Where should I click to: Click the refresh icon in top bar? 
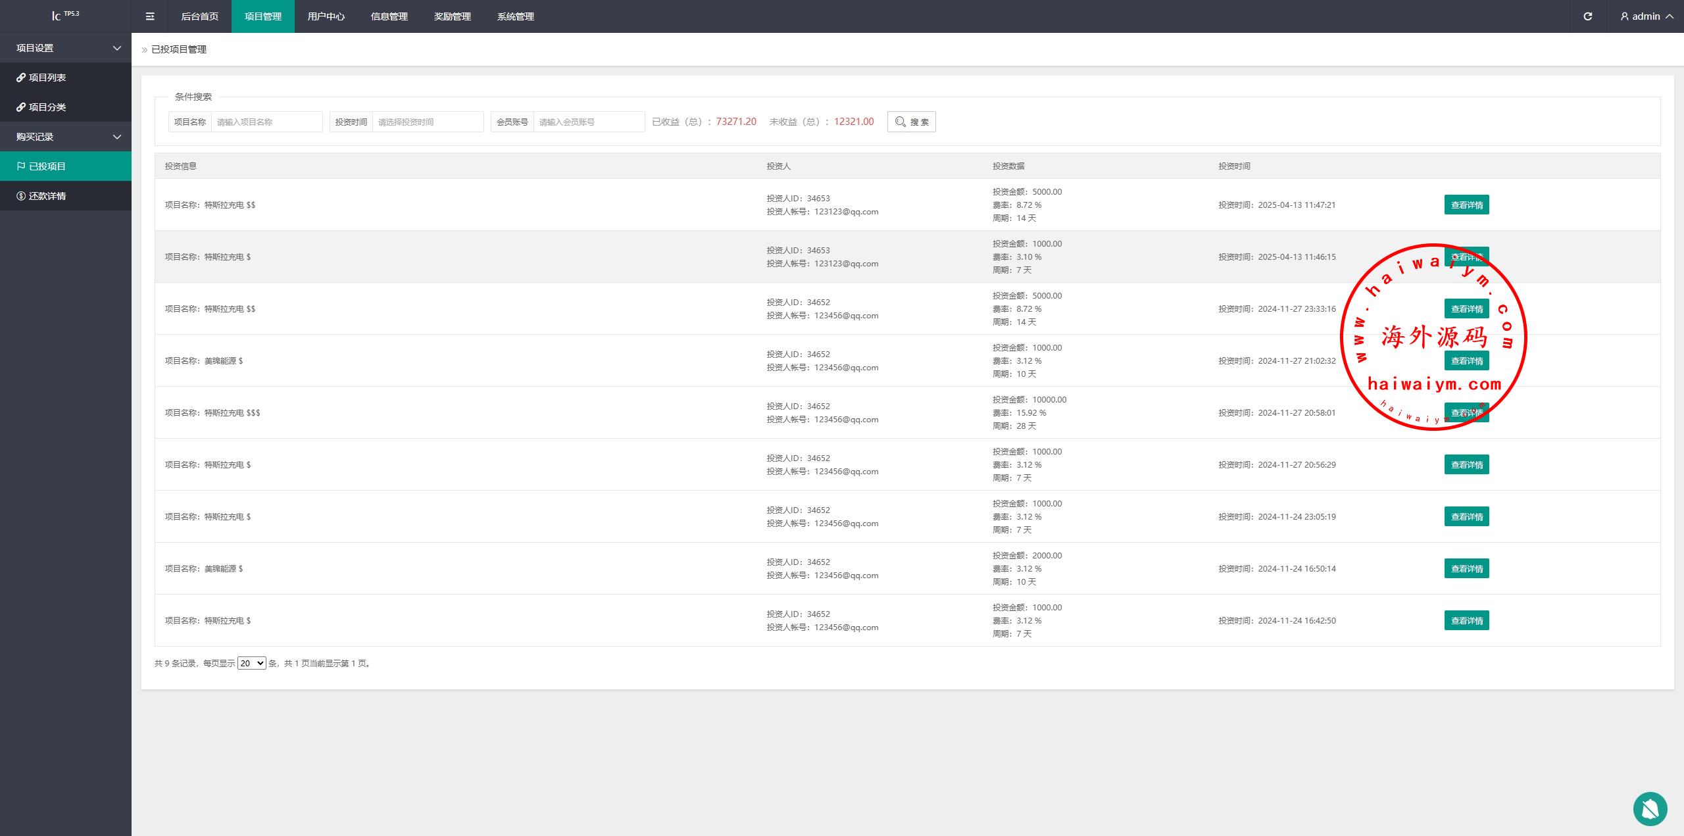(1587, 16)
